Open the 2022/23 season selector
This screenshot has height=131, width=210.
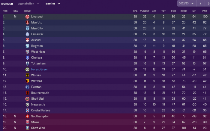(x=187, y=4)
